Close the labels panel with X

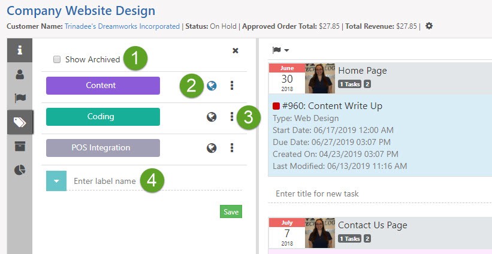[236, 51]
